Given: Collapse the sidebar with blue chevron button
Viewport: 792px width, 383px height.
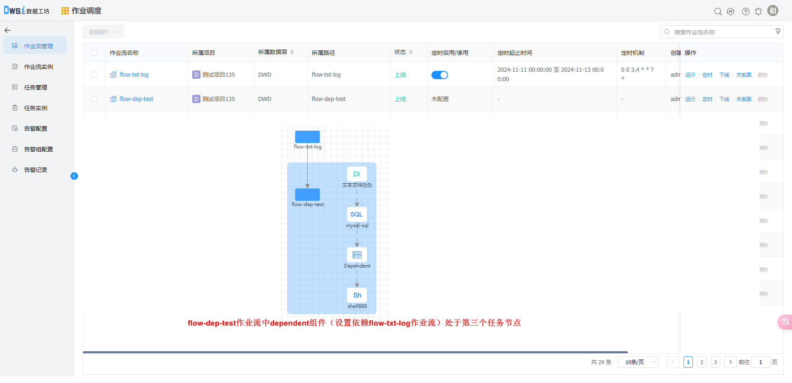Looking at the screenshot, I should coord(74,176).
